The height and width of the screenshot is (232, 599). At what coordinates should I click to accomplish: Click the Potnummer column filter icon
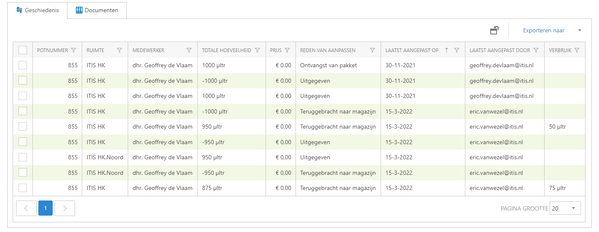click(x=74, y=50)
